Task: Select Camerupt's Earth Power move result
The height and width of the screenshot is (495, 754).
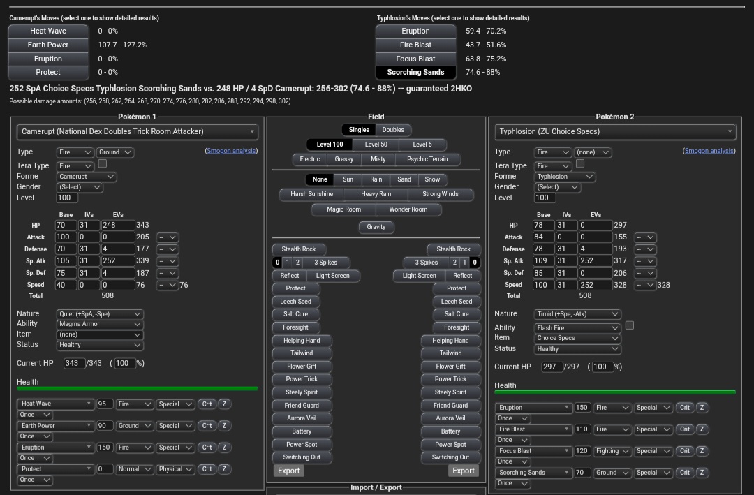Action: pyautogui.click(x=48, y=45)
